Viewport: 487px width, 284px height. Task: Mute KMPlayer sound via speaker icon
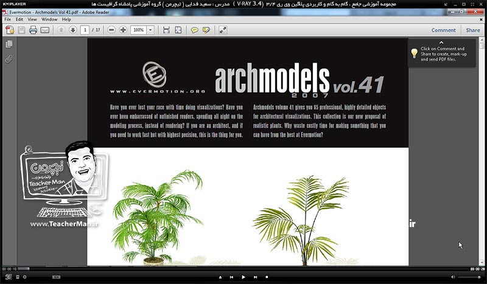453,277
